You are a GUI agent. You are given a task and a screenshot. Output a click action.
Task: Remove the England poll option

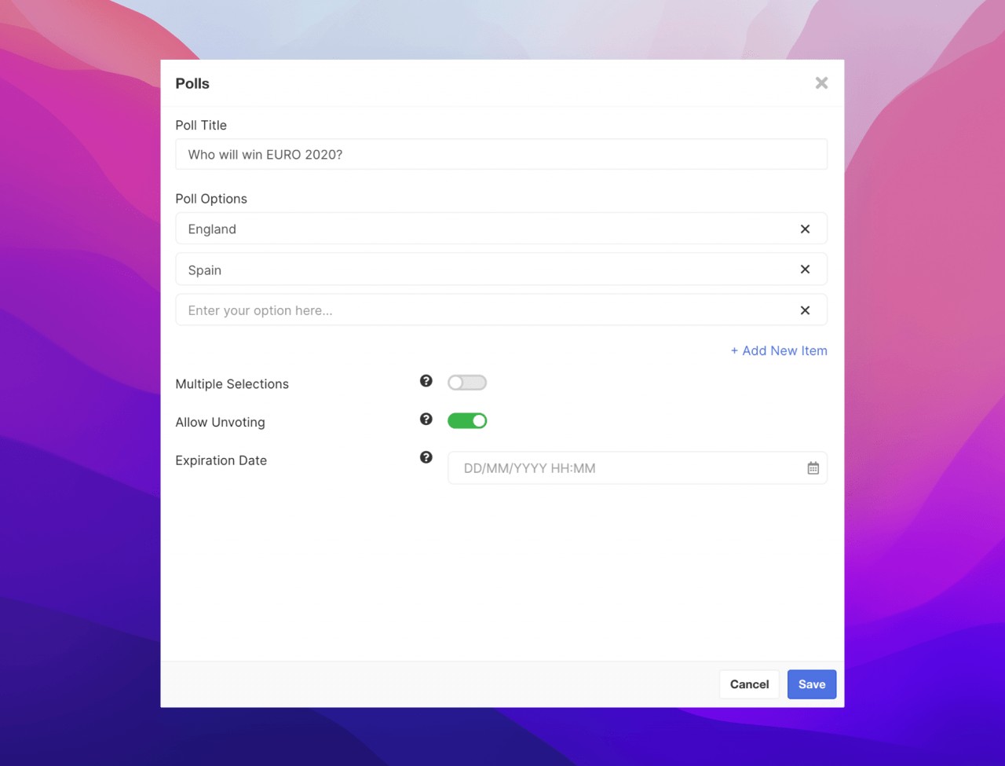pos(805,229)
